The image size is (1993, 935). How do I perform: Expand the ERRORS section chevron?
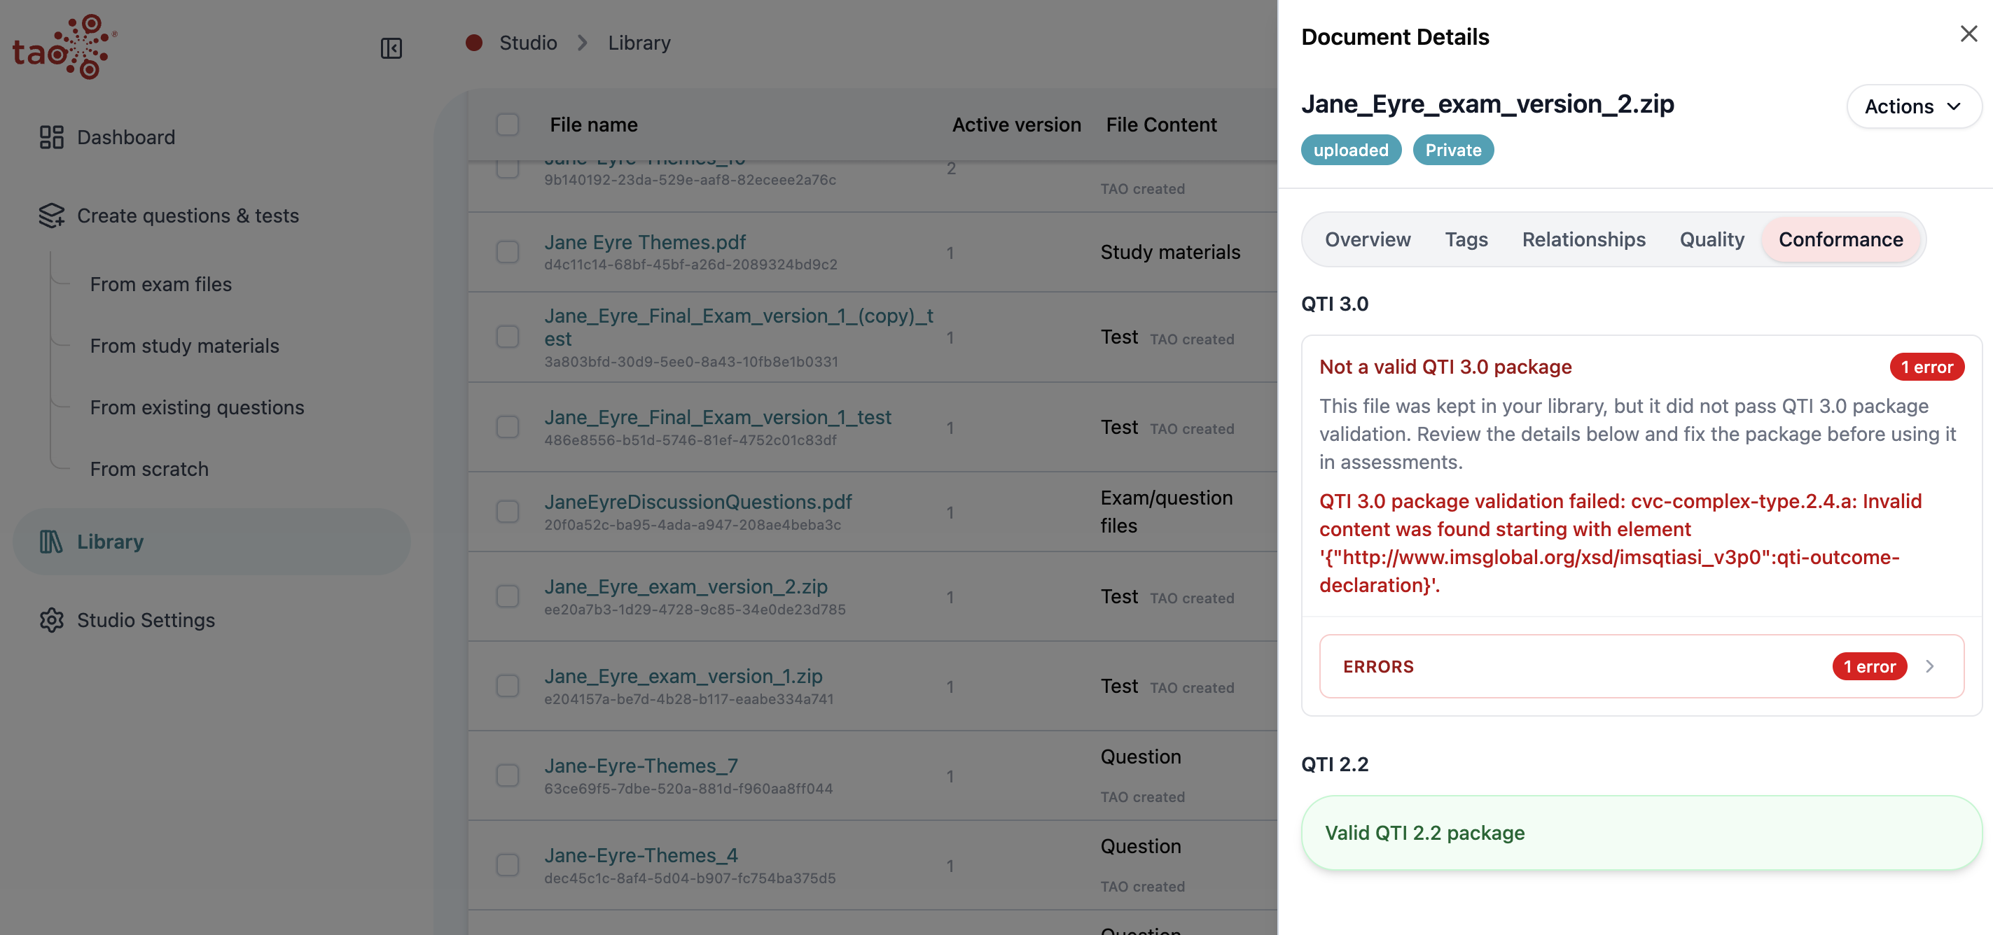coord(1929,667)
